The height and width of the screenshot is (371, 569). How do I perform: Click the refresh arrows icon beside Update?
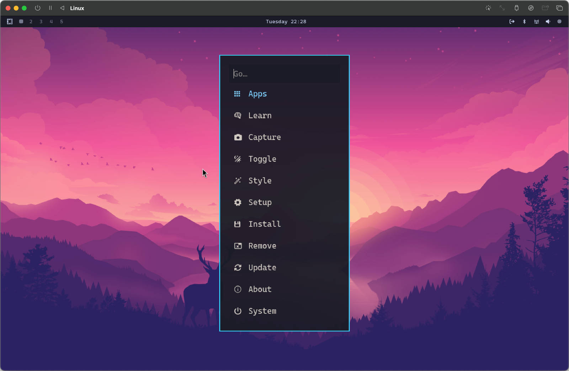click(238, 267)
